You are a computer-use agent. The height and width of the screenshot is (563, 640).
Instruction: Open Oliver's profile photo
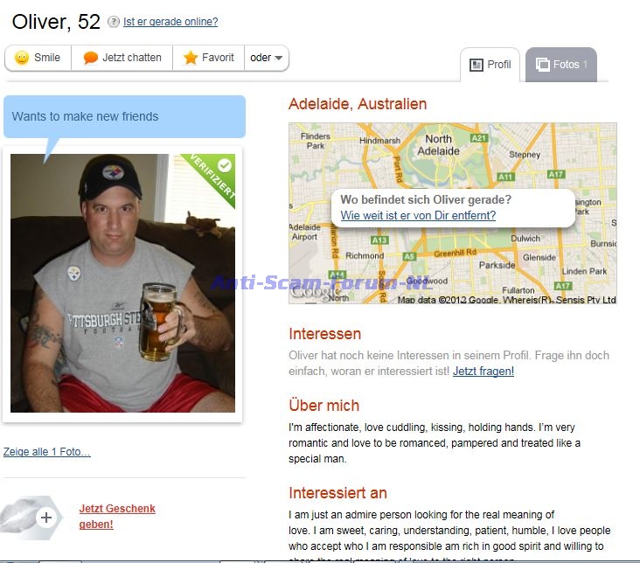(123, 283)
